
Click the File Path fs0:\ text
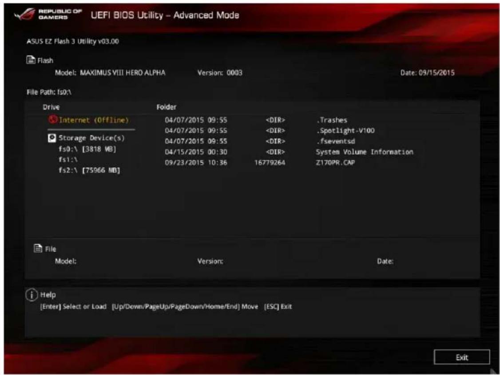[x=49, y=92]
